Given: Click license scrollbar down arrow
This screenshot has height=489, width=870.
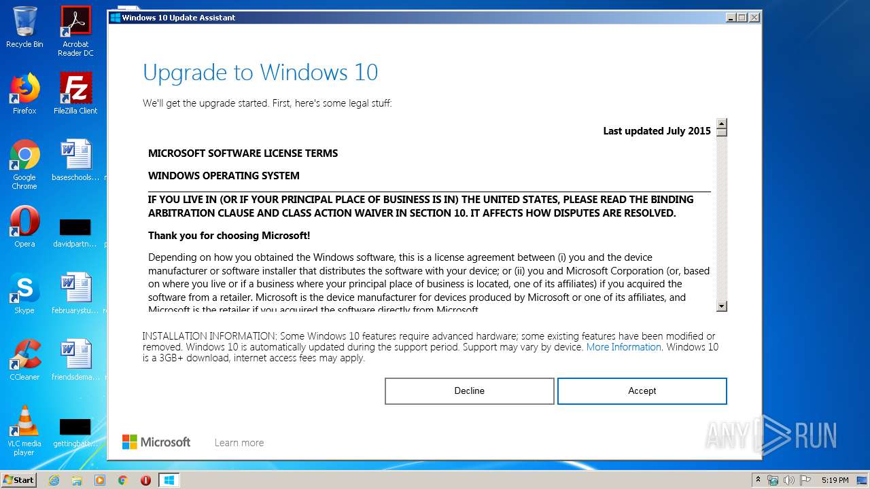Looking at the screenshot, I should pos(722,306).
